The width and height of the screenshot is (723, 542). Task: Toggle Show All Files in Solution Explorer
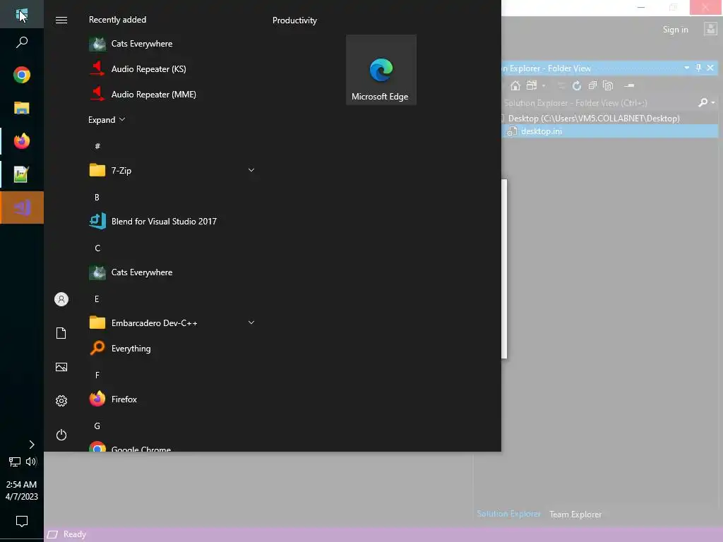pos(608,85)
